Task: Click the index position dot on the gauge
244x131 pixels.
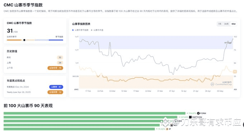Action: coord(24,40)
